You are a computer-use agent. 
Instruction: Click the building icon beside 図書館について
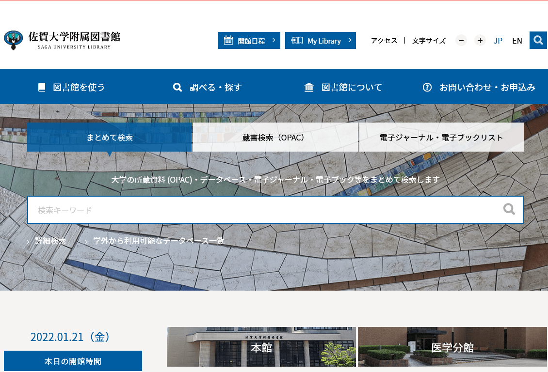(x=309, y=87)
